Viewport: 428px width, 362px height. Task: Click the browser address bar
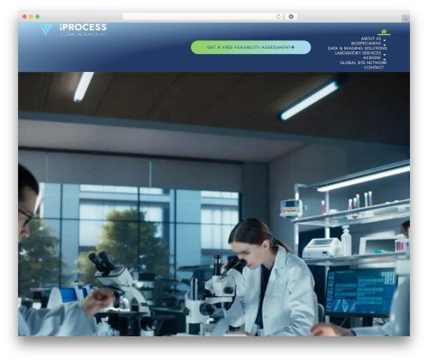(199, 16)
